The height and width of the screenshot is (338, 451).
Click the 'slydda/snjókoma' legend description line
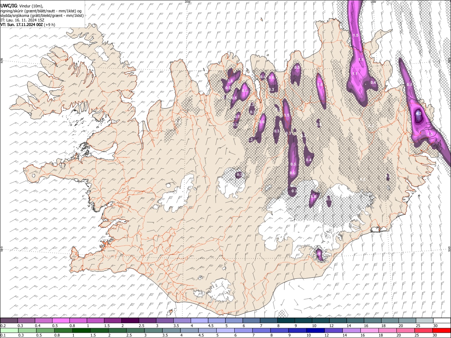point(42,15)
